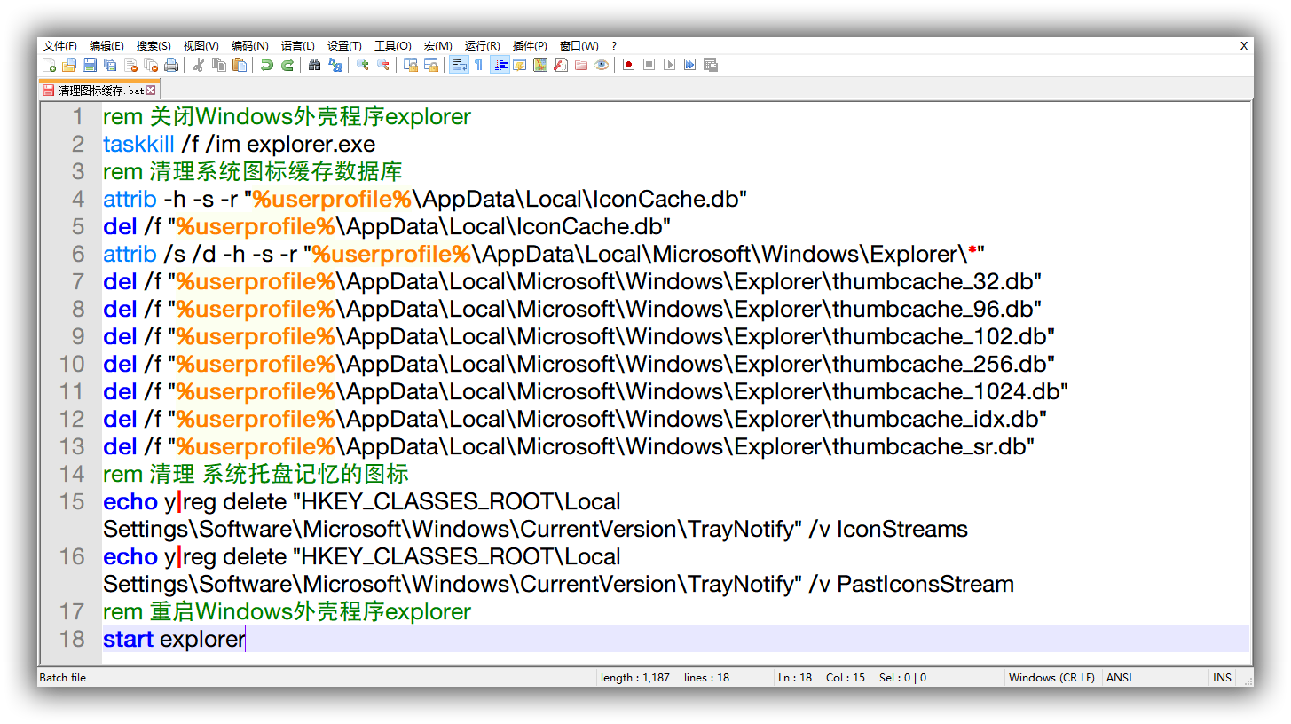Open the 编辑(E) menu
The width and height of the screenshot is (1291, 724).
click(106, 45)
